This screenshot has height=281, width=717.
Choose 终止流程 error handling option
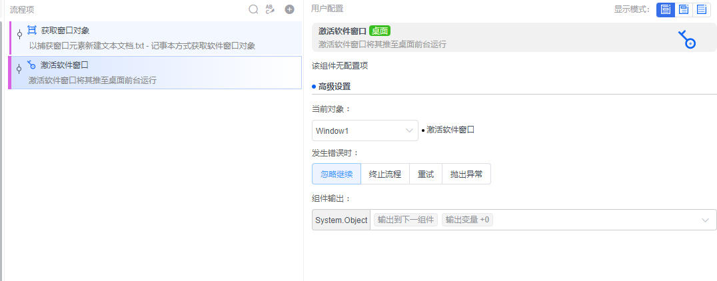tap(385, 174)
